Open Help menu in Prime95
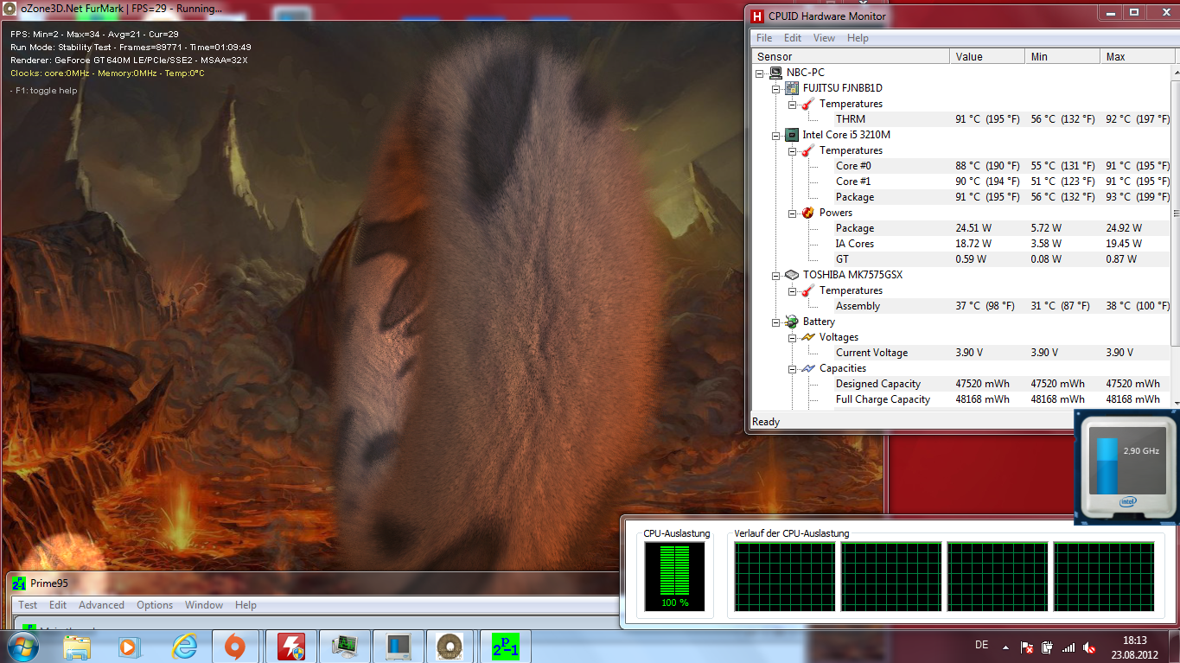The image size is (1180, 663). pyautogui.click(x=246, y=605)
